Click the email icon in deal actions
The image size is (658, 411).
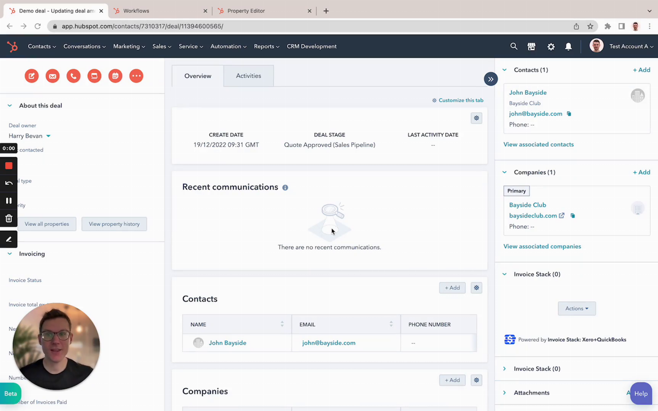[52, 76]
